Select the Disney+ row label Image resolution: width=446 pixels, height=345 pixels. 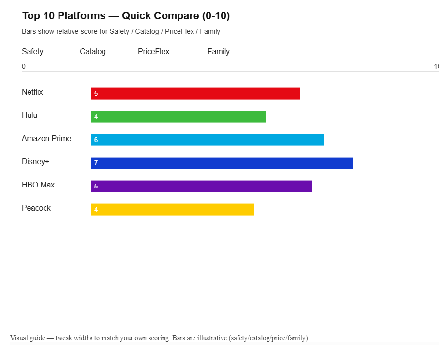coord(35,162)
